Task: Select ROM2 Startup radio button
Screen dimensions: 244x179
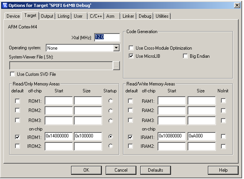Action: pyautogui.click(x=111, y=111)
